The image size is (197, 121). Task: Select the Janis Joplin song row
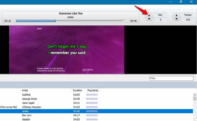tap(96, 103)
